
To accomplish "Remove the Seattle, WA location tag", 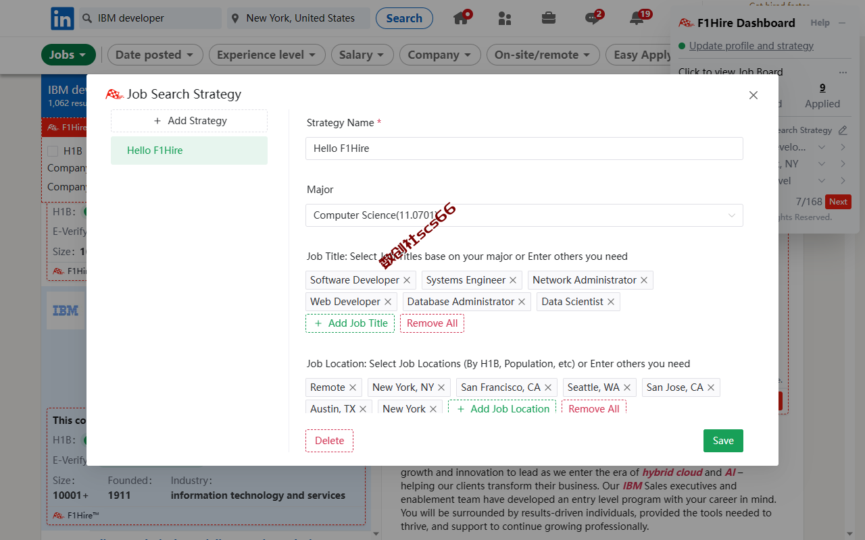I will click(627, 387).
